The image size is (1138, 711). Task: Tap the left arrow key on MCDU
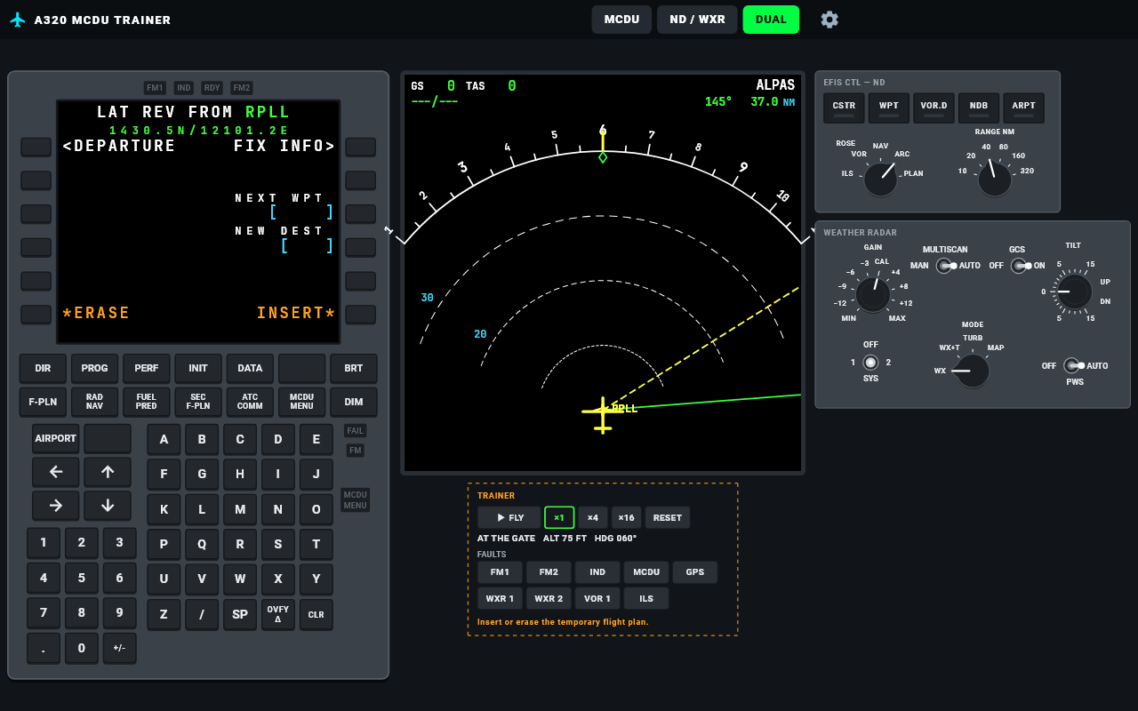click(x=56, y=472)
